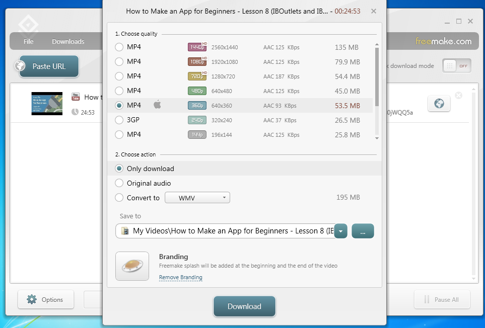Choose the Convert to action
Viewport: 485px width, 328px height.
[119, 198]
